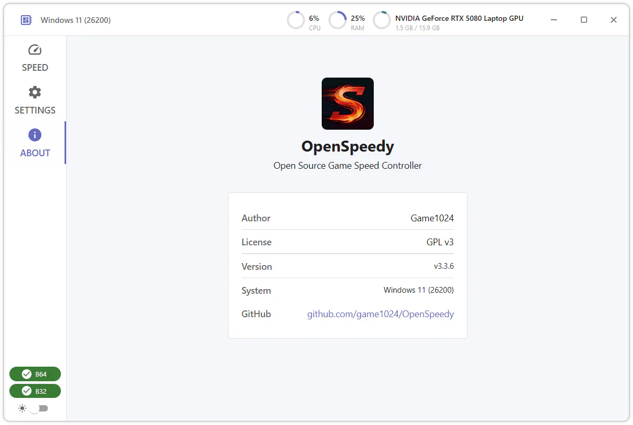The width and height of the screenshot is (633, 425).
Task: Open the SPEED page in sidebar
Action: [x=35, y=57]
